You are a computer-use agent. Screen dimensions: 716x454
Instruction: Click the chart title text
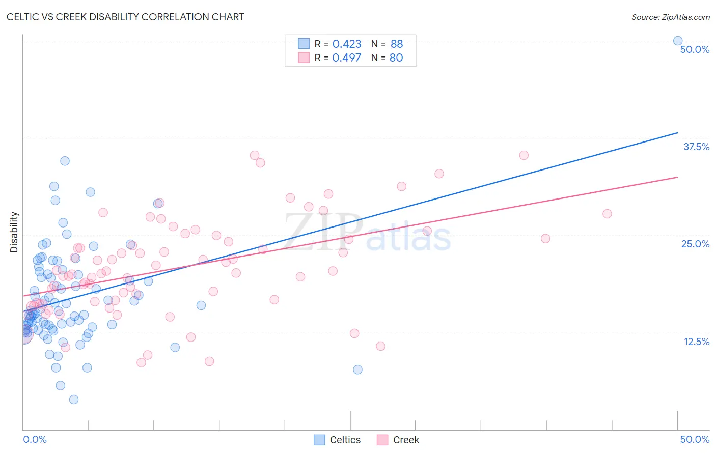pyautogui.click(x=125, y=17)
